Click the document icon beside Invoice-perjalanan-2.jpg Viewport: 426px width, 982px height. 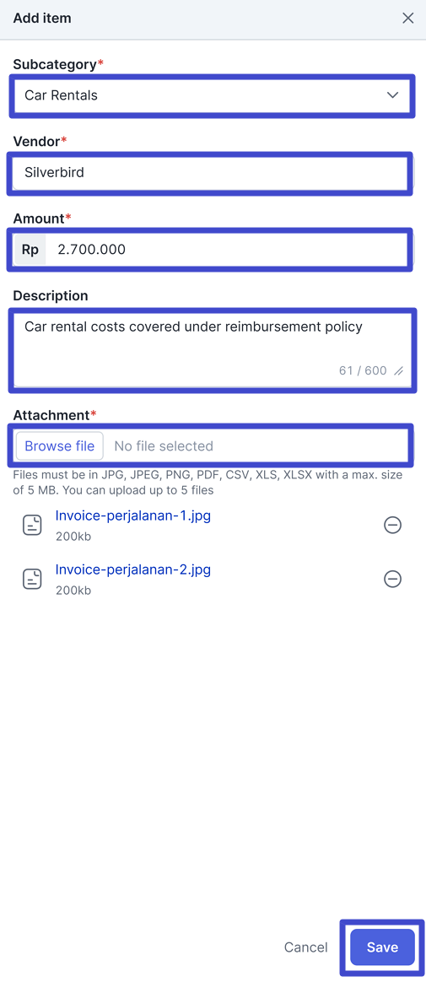32,579
